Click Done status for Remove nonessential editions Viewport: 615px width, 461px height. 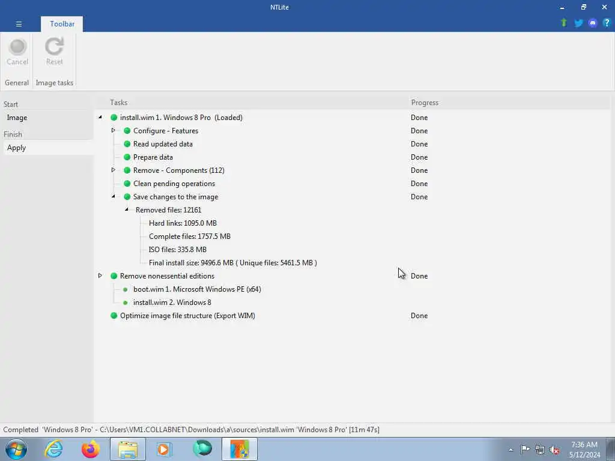click(419, 276)
